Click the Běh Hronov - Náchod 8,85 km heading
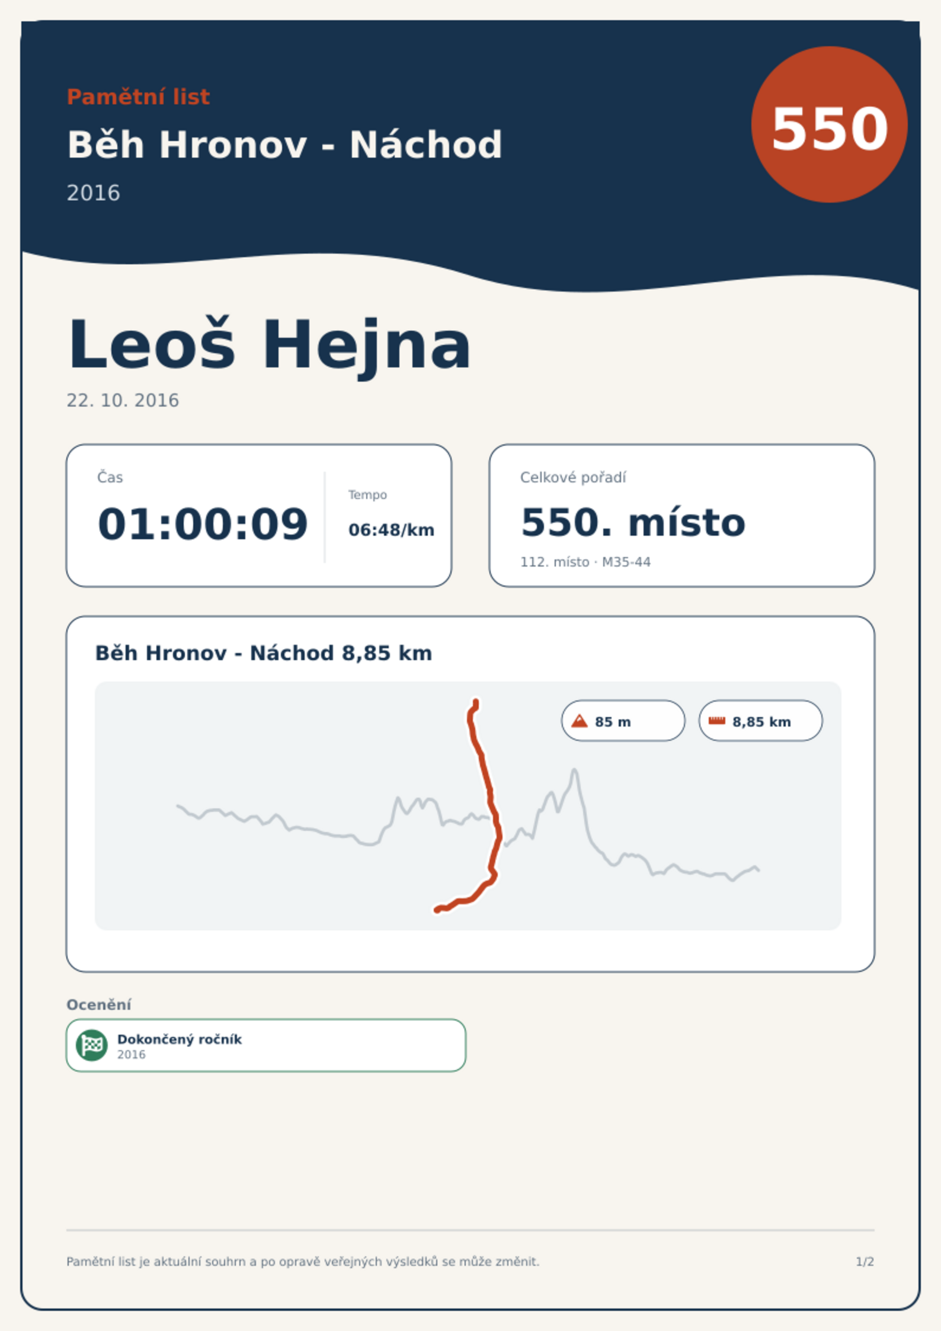941x1331 pixels. 264,653
